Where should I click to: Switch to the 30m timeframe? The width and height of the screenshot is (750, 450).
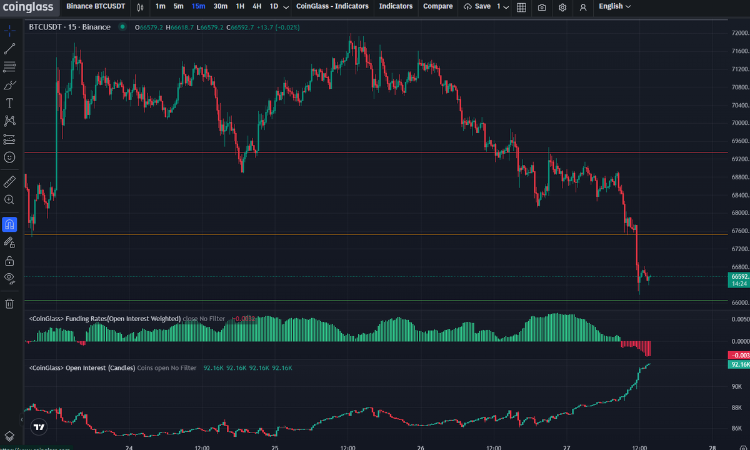pos(220,6)
